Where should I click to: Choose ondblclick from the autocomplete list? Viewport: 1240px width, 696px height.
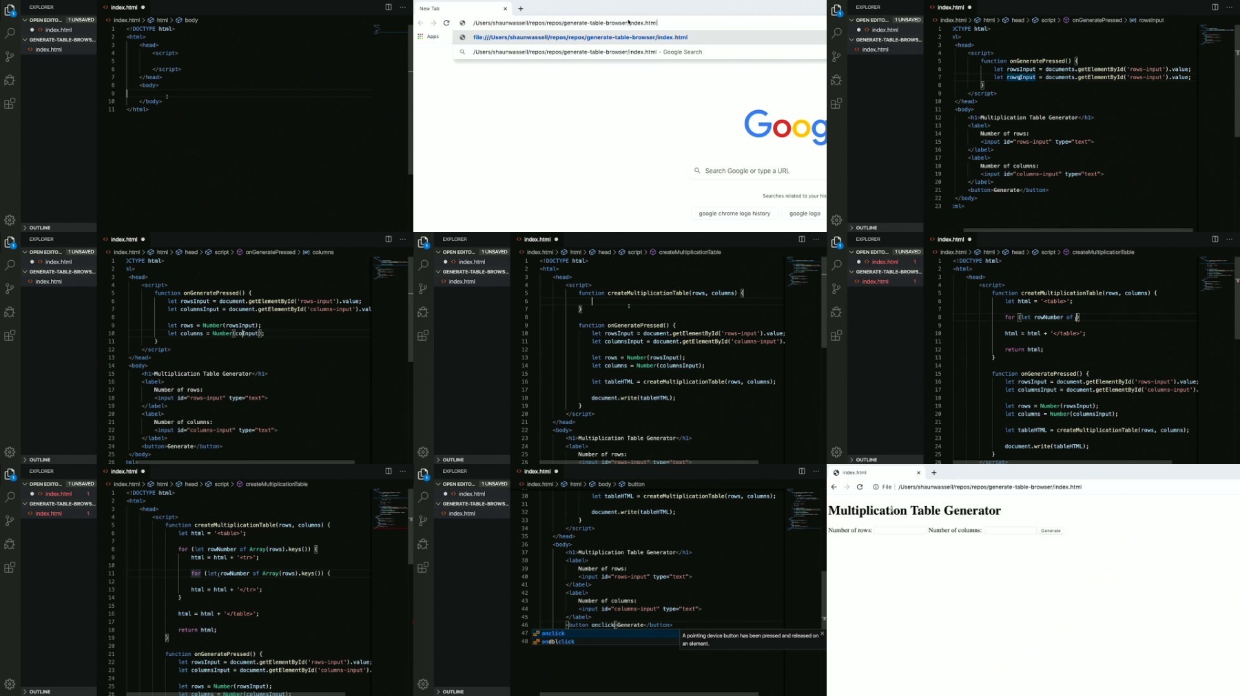pyautogui.click(x=605, y=642)
